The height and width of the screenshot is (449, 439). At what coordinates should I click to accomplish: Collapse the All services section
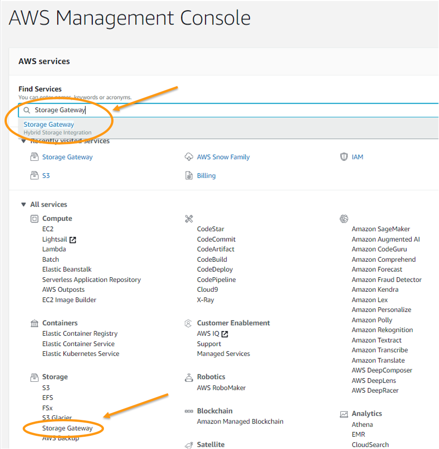point(24,205)
